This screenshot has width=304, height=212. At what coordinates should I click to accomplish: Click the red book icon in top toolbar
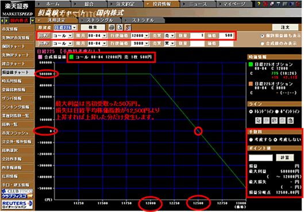coord(265,3)
